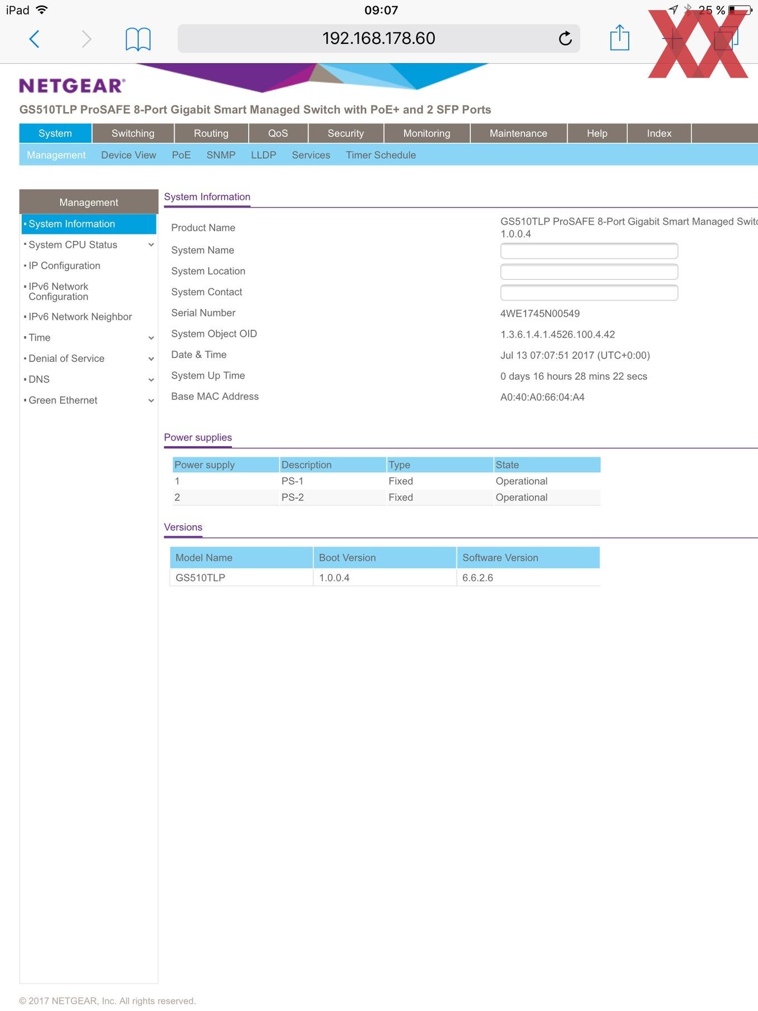
Task: Click the System Location input field
Action: [589, 272]
